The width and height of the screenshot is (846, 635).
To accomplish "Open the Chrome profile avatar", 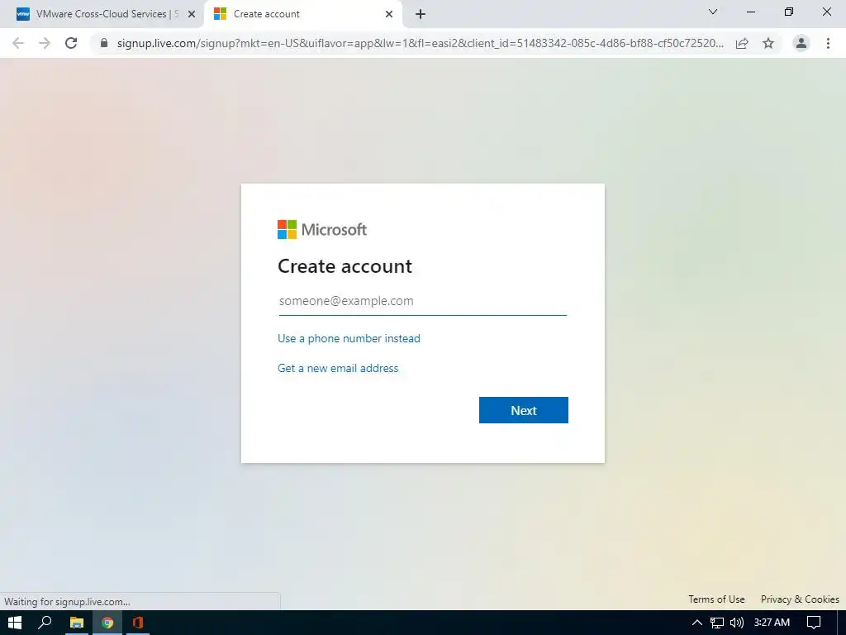I will pyautogui.click(x=801, y=43).
